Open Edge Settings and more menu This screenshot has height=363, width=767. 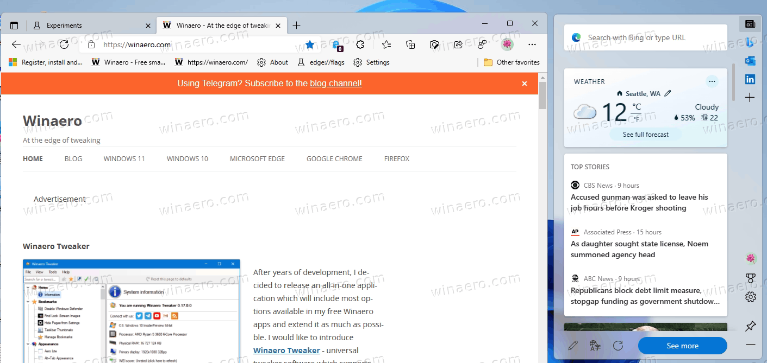pos(532,44)
